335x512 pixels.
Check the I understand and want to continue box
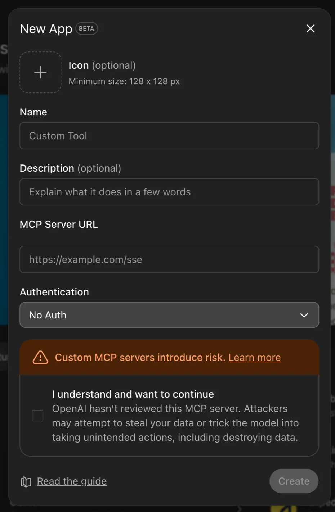click(37, 415)
